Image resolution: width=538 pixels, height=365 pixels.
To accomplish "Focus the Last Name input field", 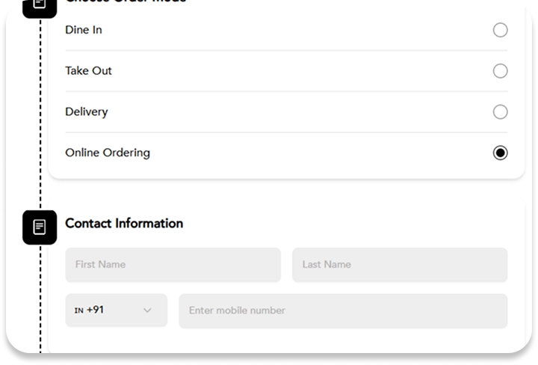I will pyautogui.click(x=399, y=265).
